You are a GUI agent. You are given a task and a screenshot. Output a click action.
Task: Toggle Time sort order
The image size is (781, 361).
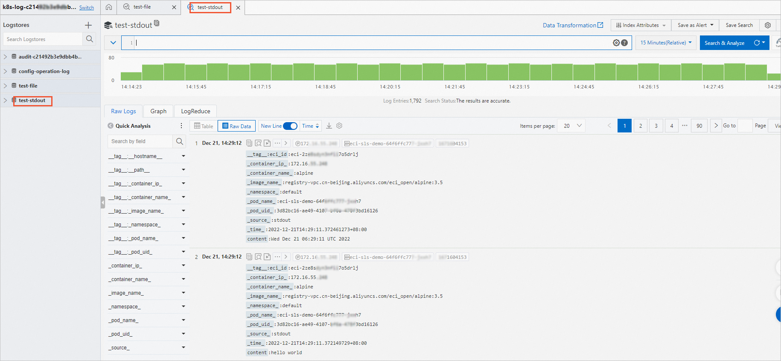311,126
